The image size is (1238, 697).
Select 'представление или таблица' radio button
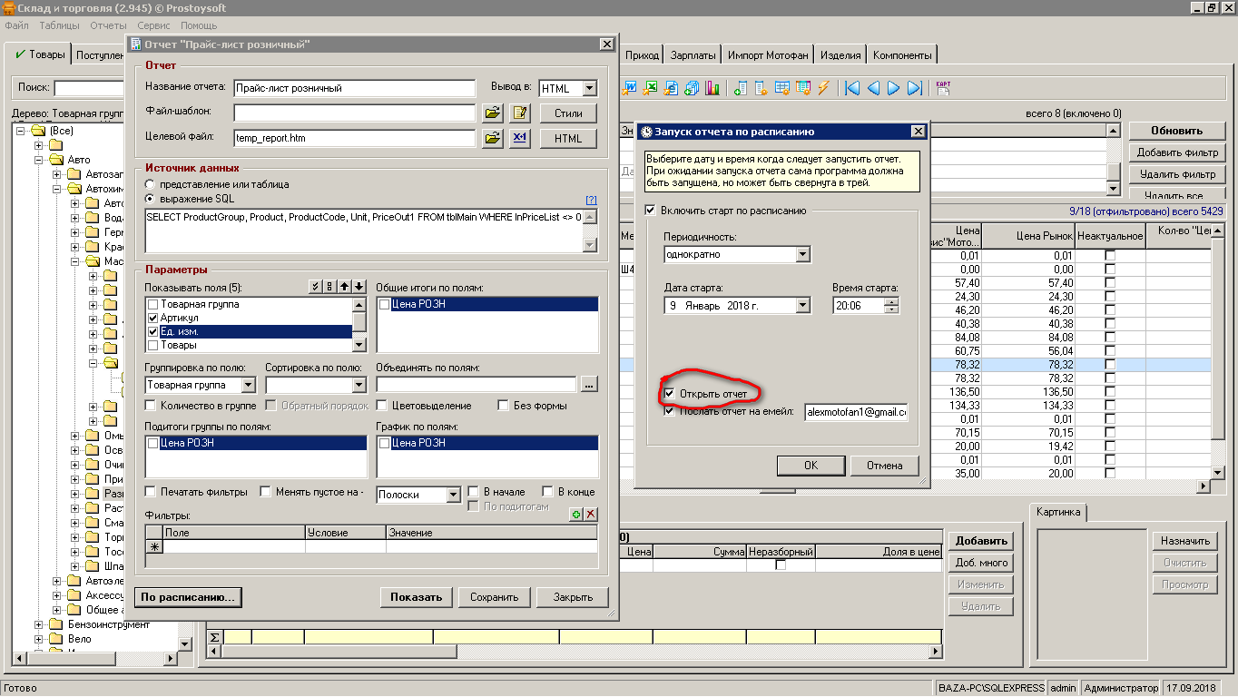point(151,184)
